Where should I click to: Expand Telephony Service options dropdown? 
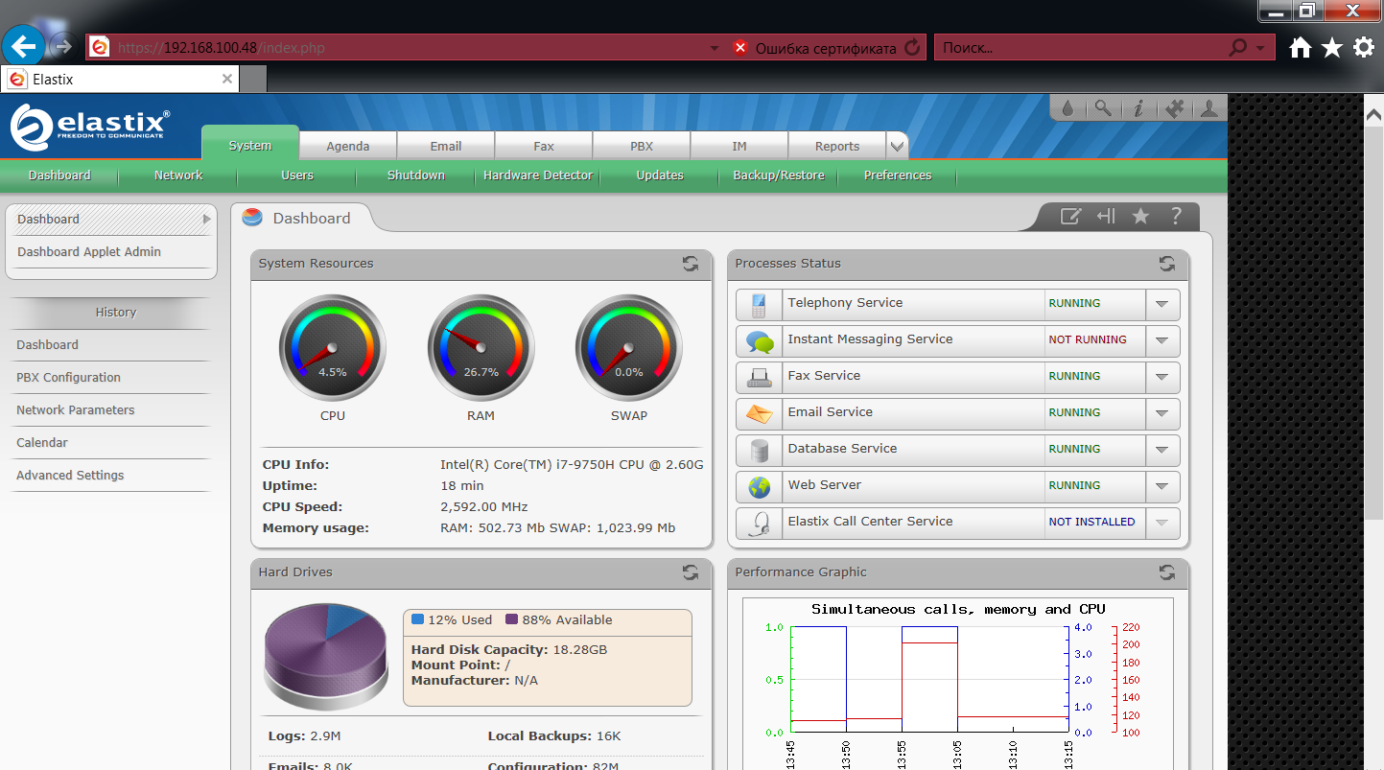[1162, 304]
